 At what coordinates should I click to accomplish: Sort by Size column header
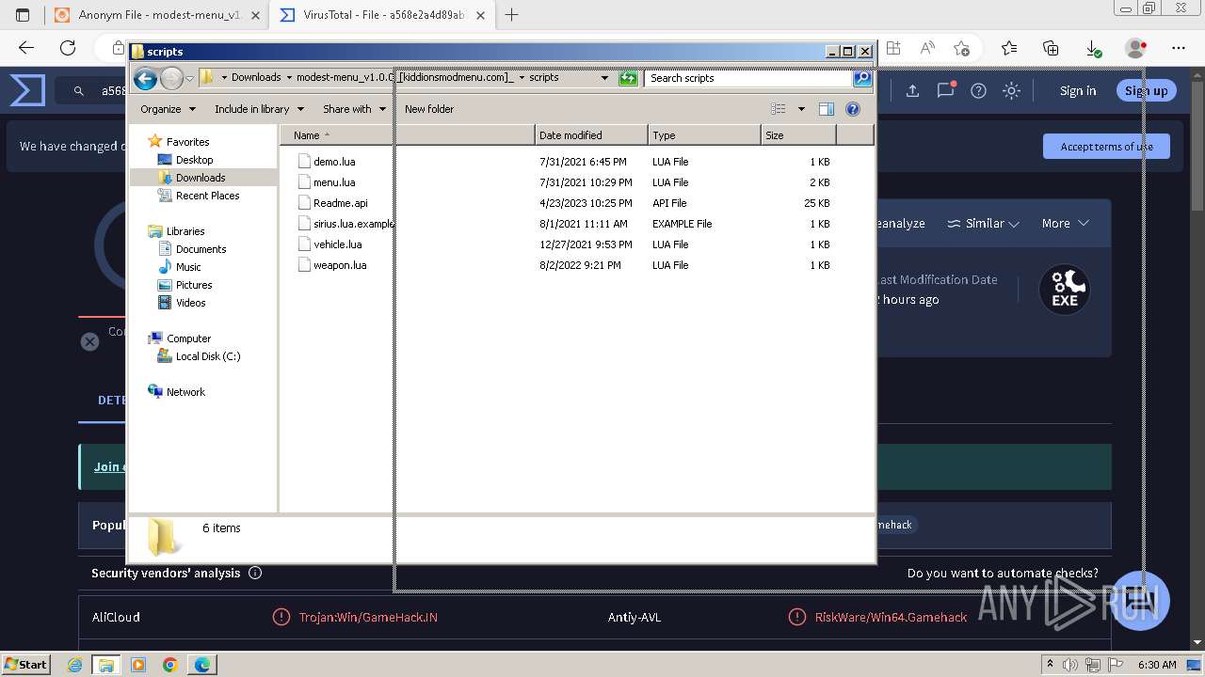[798, 135]
